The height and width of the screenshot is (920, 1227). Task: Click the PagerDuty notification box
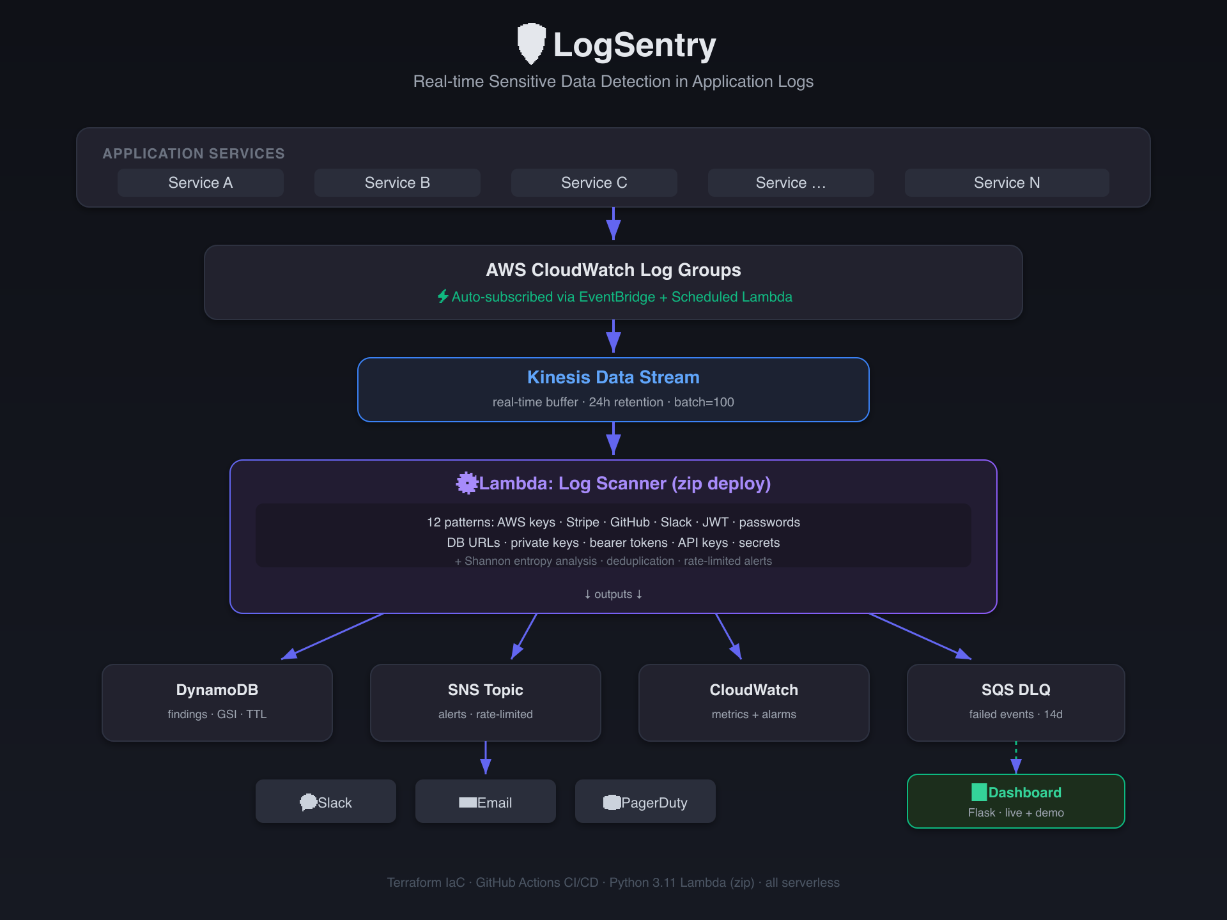point(645,801)
